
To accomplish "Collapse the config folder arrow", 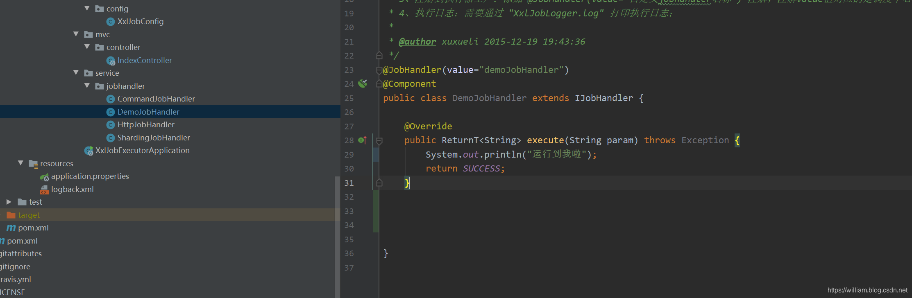I will coord(87,8).
